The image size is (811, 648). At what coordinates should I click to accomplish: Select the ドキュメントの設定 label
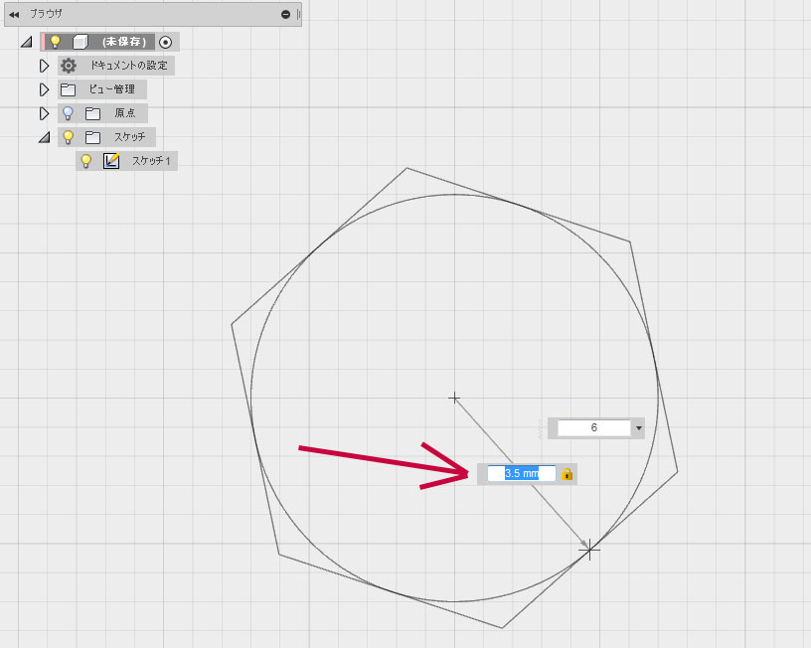click(129, 66)
